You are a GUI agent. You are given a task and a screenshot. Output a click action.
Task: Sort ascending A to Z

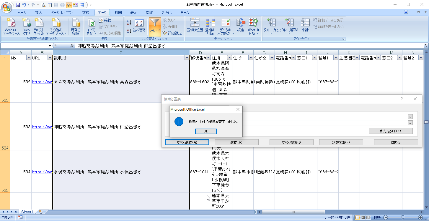(129, 23)
